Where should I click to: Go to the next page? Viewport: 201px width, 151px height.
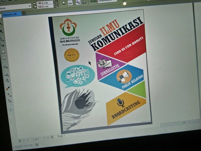(x=45, y=138)
